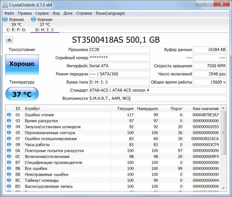The height and width of the screenshot is (197, 232).
Task: Open the Язык(Language) menu
Action: (110, 13)
